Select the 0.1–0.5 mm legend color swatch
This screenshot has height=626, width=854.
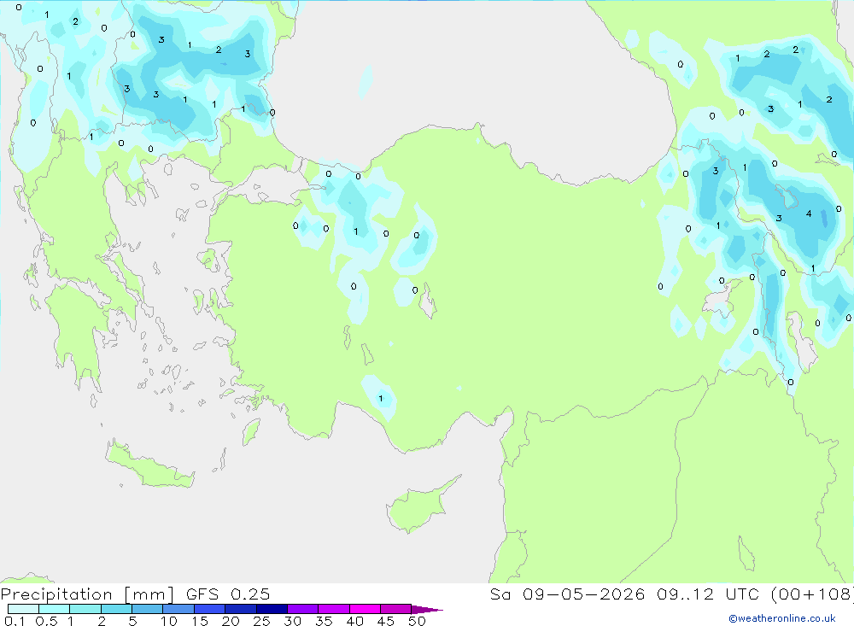pyautogui.click(x=23, y=609)
